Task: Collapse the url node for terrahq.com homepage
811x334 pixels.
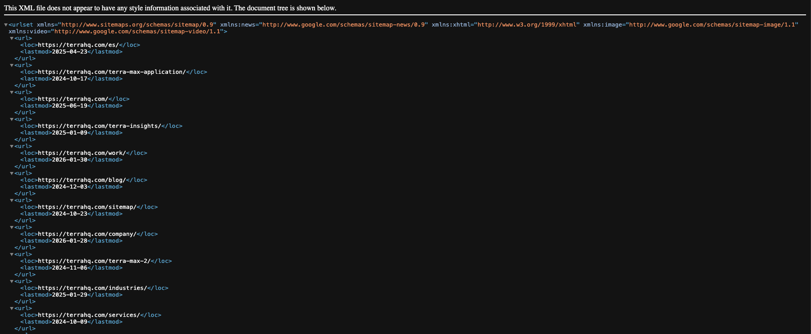Action: pyautogui.click(x=12, y=92)
